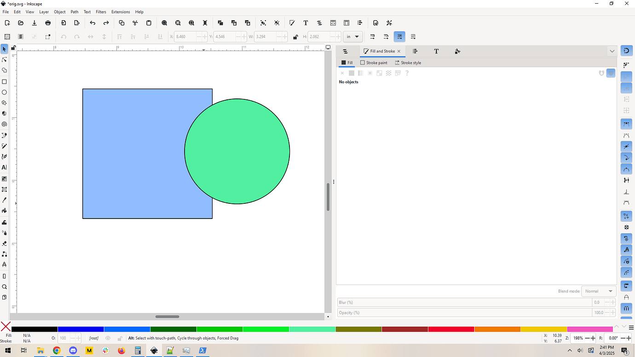Toggle snapping master button
Image resolution: width=635 pixels, height=357 pixels.
[626, 51]
